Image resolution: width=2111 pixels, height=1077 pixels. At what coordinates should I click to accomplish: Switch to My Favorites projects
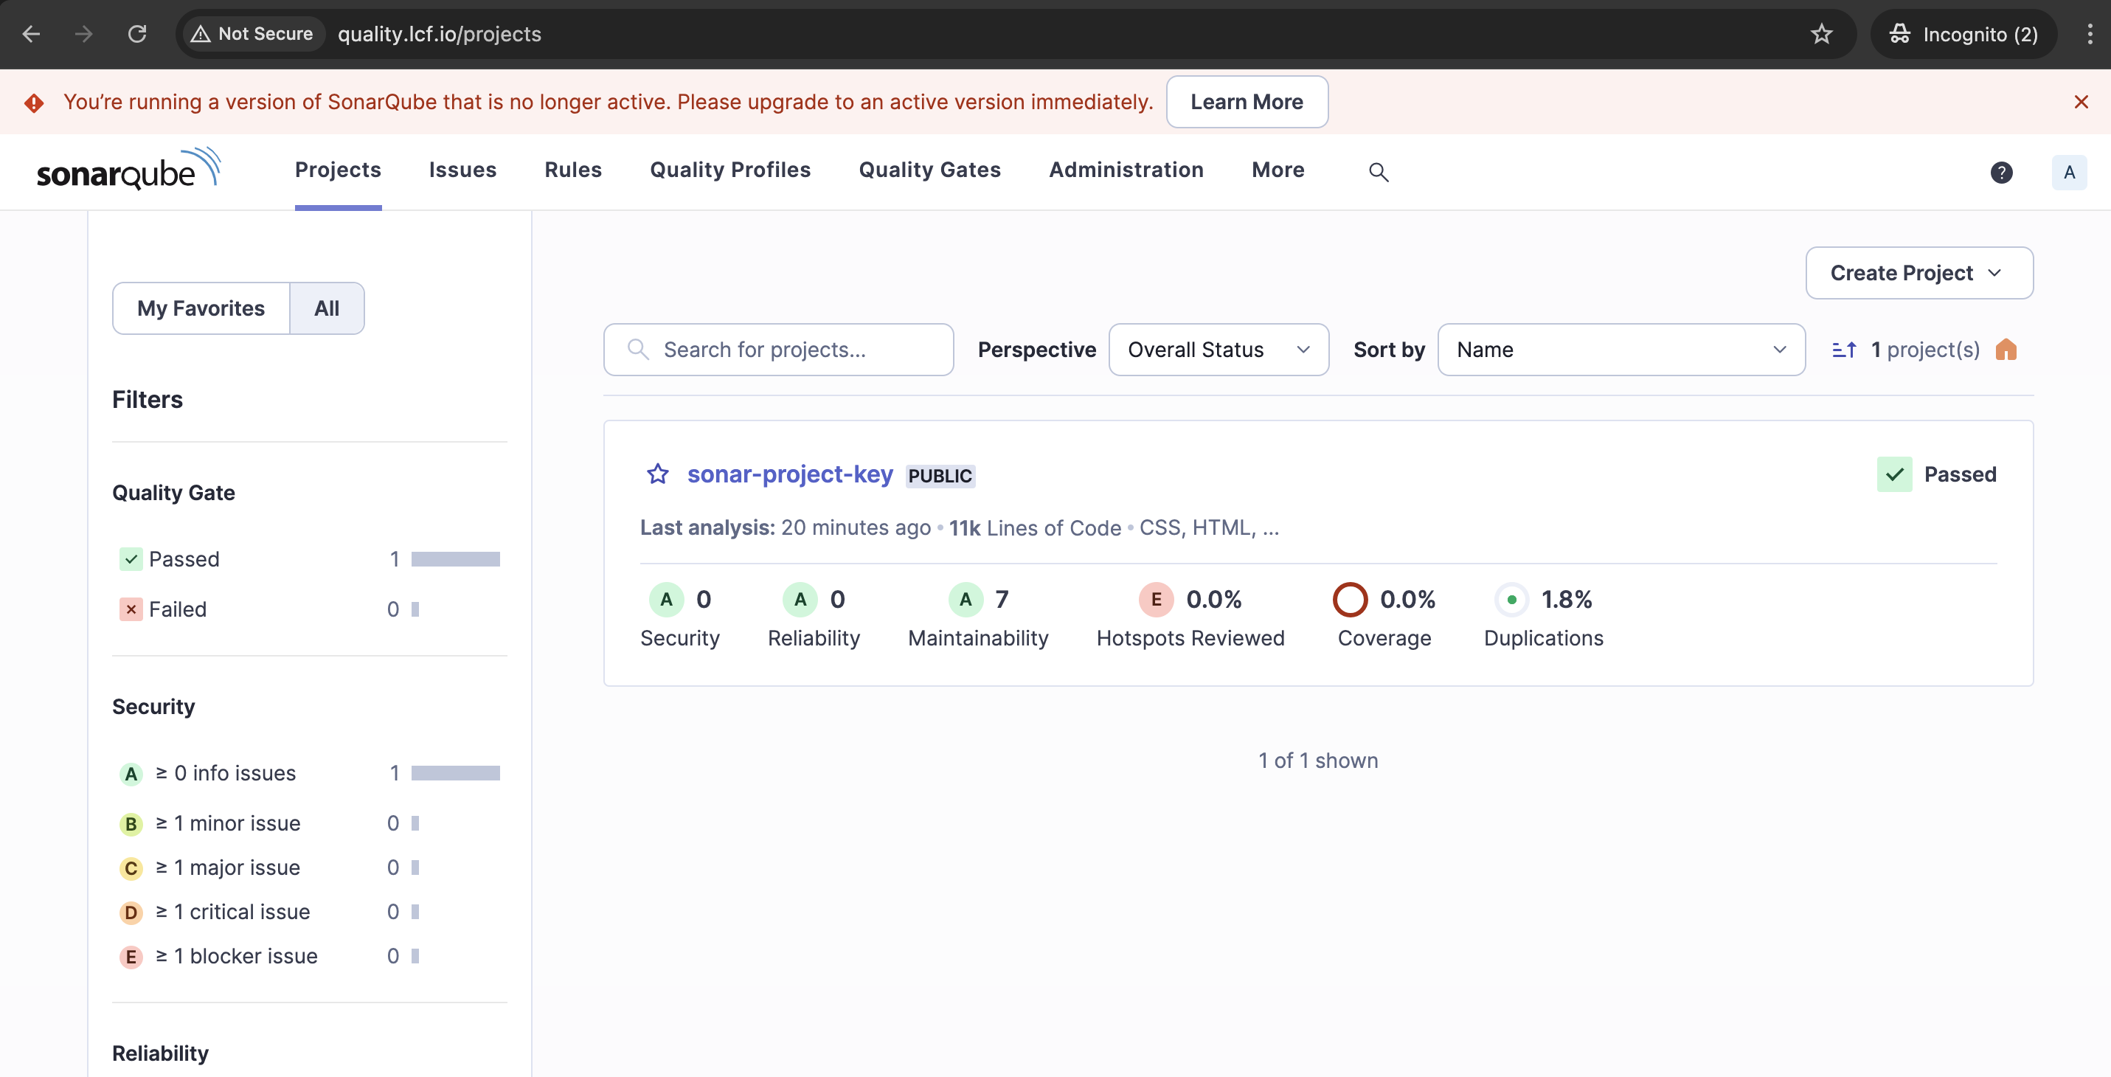pos(201,308)
